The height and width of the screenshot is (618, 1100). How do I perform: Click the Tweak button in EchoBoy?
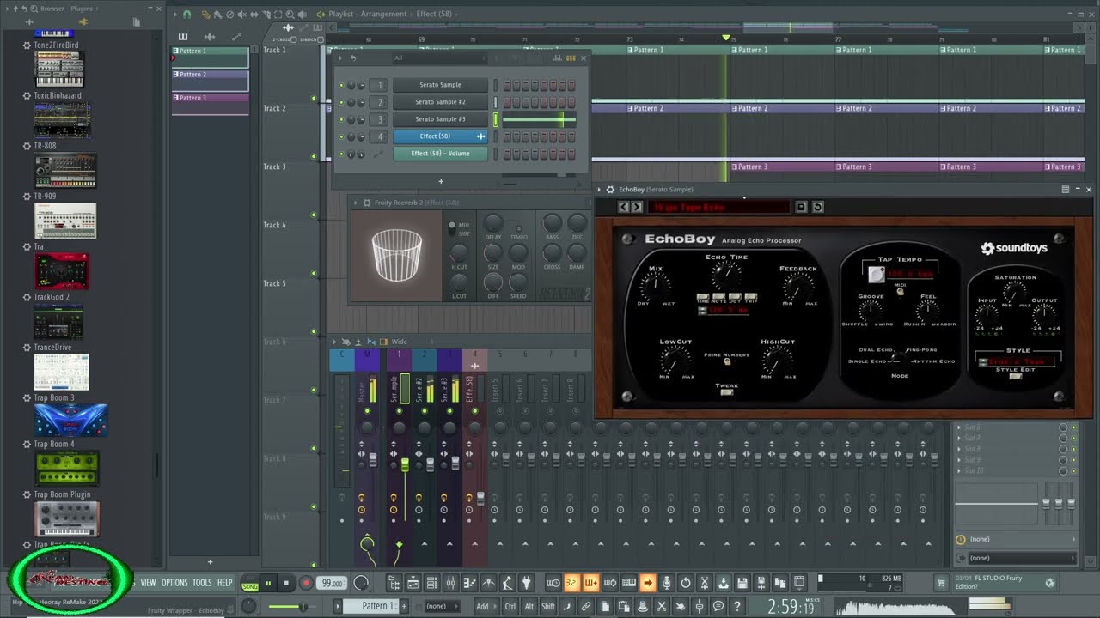tap(726, 392)
